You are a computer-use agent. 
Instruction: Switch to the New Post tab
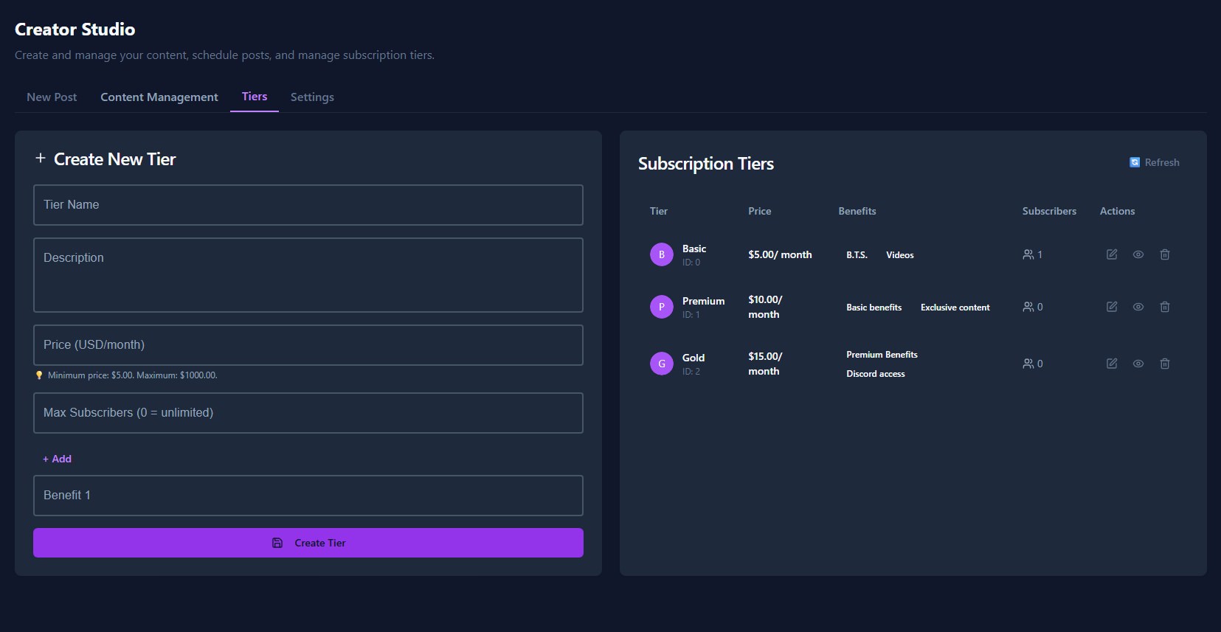[x=52, y=97]
